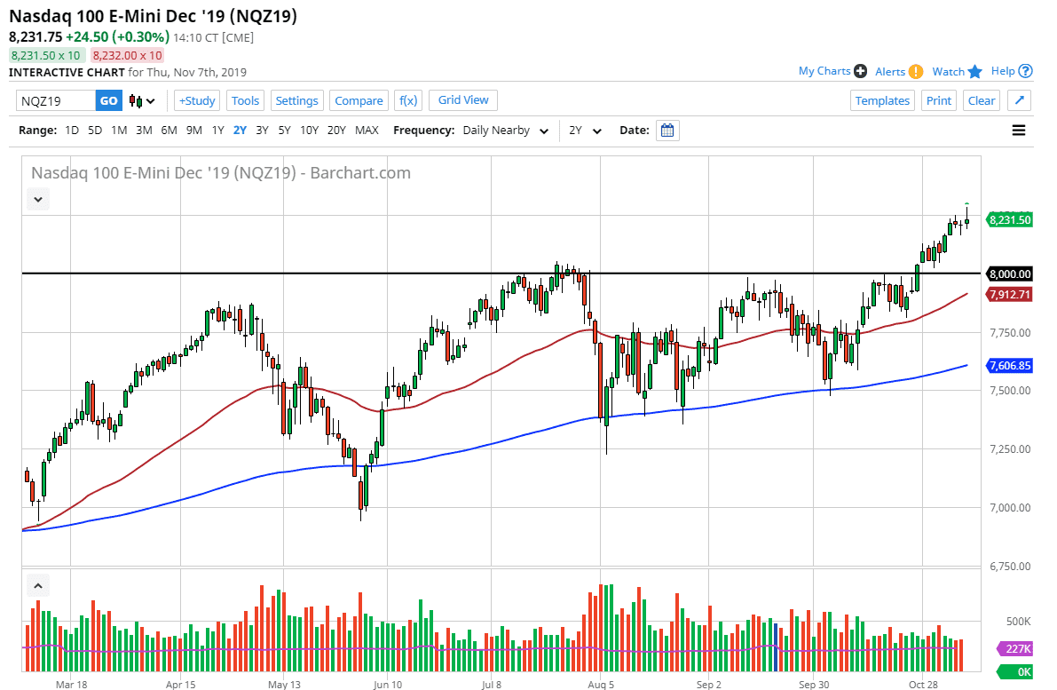Viewport: 1057px width, 690px height.
Task: Click the NQZ19 symbol input field
Action: (53, 100)
